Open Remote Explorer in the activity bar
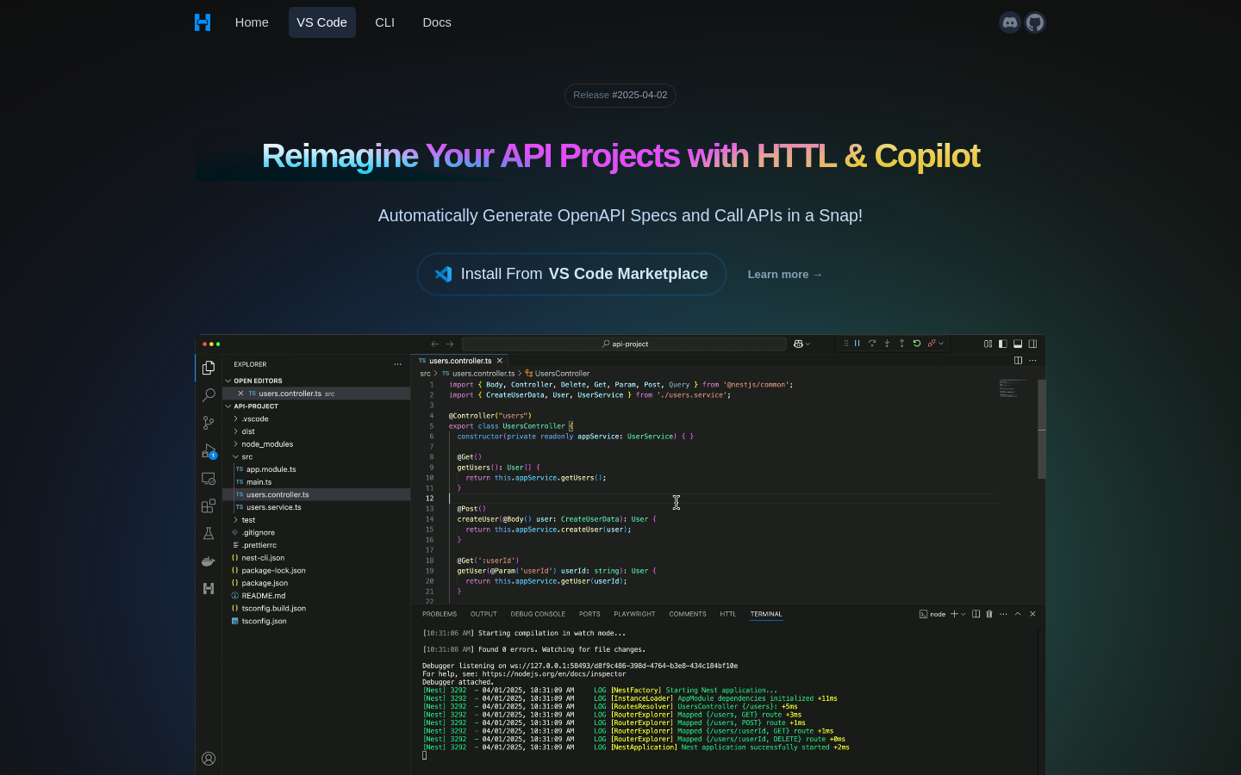Image resolution: width=1241 pixels, height=775 pixels. (x=209, y=479)
